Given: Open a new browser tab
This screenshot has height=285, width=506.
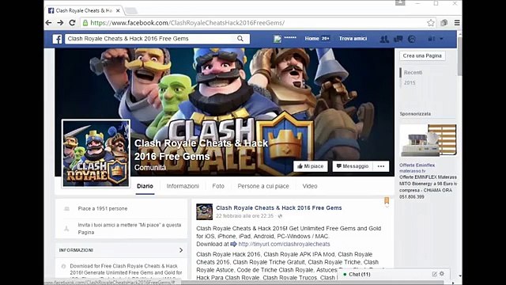Looking at the screenshot, I should [130, 10].
